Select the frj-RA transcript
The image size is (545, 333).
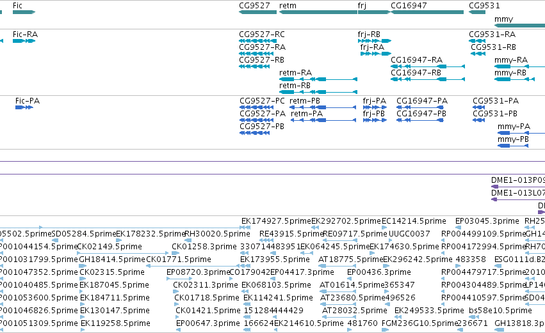pyautogui.click(x=376, y=54)
